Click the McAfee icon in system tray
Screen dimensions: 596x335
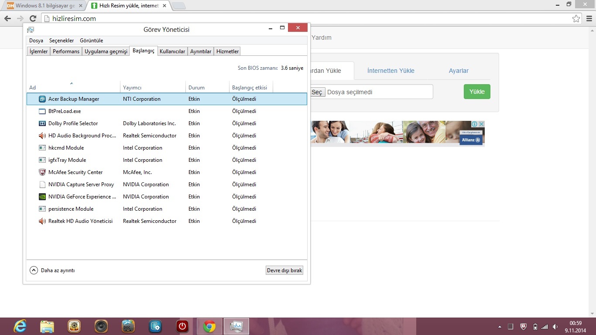click(x=524, y=326)
